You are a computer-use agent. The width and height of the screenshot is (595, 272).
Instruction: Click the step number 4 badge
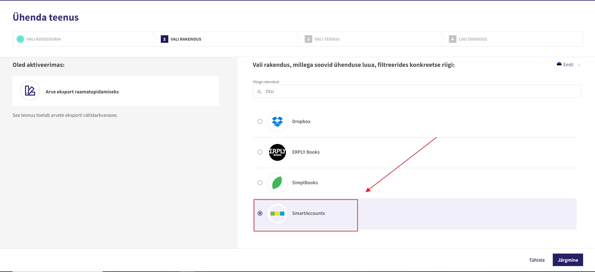coord(452,39)
